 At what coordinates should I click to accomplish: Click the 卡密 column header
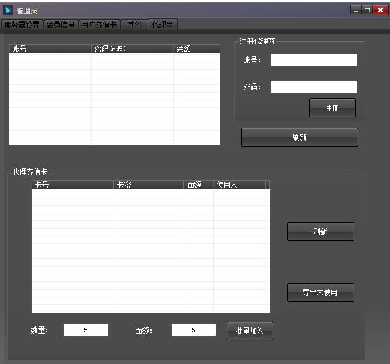click(x=149, y=185)
